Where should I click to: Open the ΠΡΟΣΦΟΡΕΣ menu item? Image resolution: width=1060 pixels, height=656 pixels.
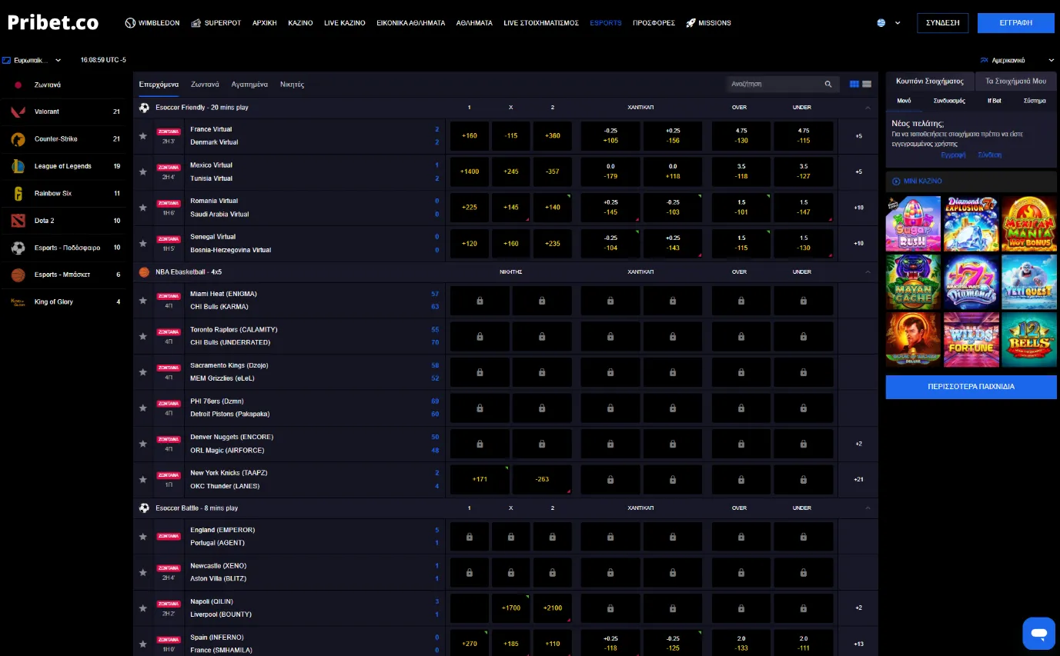654,23
